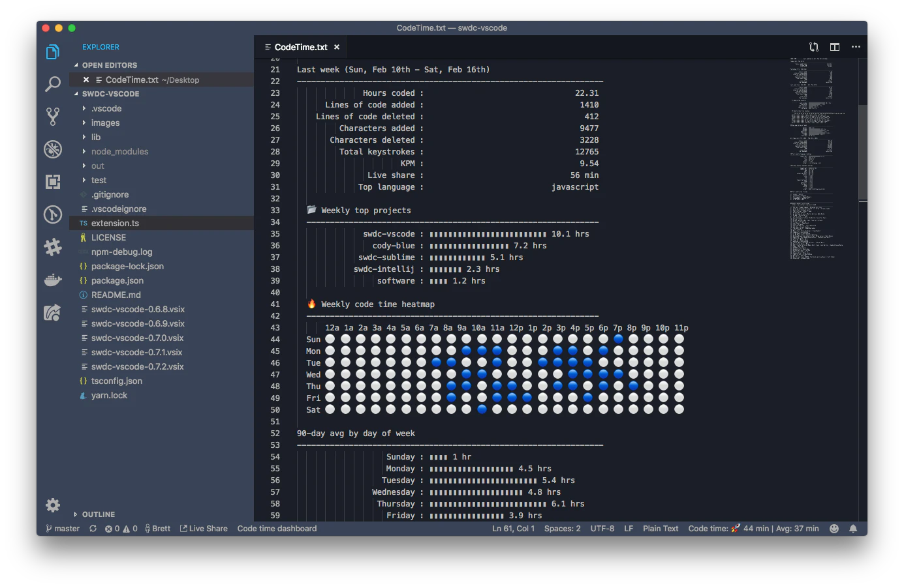Open the Plain Text language mode selector
This screenshot has height=588, width=904.
pos(661,528)
